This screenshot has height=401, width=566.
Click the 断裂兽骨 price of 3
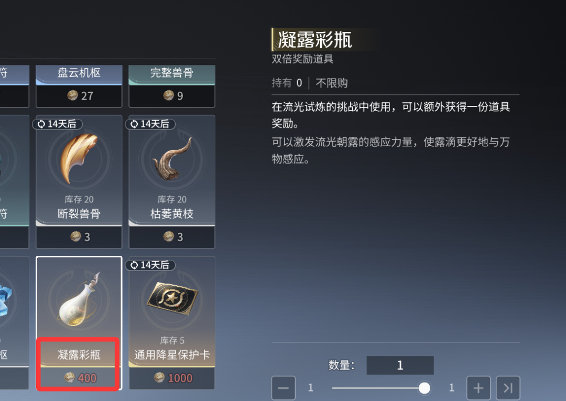pos(87,237)
